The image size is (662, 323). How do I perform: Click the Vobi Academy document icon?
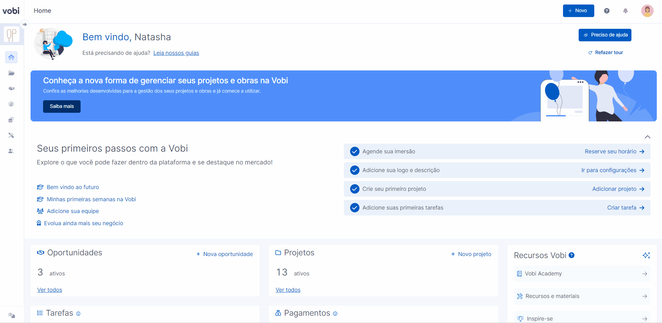[x=520, y=274]
